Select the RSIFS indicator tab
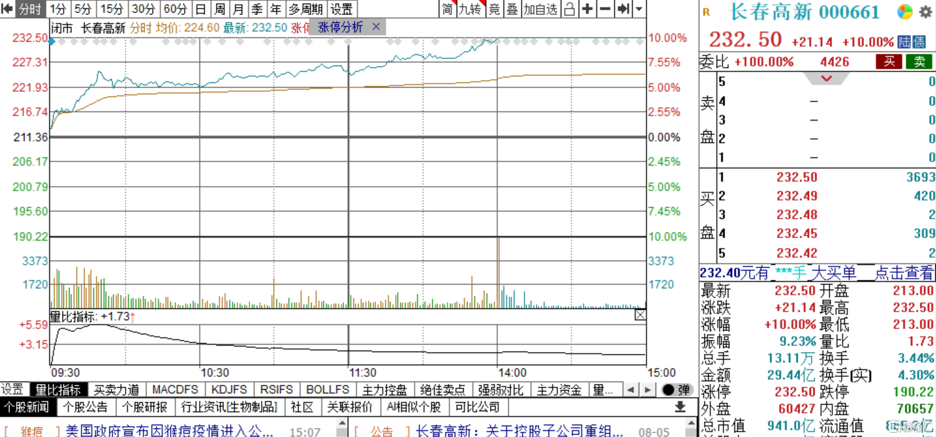The image size is (936, 437). point(278,389)
